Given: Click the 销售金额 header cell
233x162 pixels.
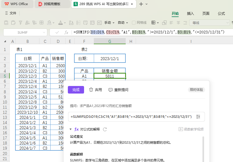Looking at the screenshot, I should coord(110,71).
